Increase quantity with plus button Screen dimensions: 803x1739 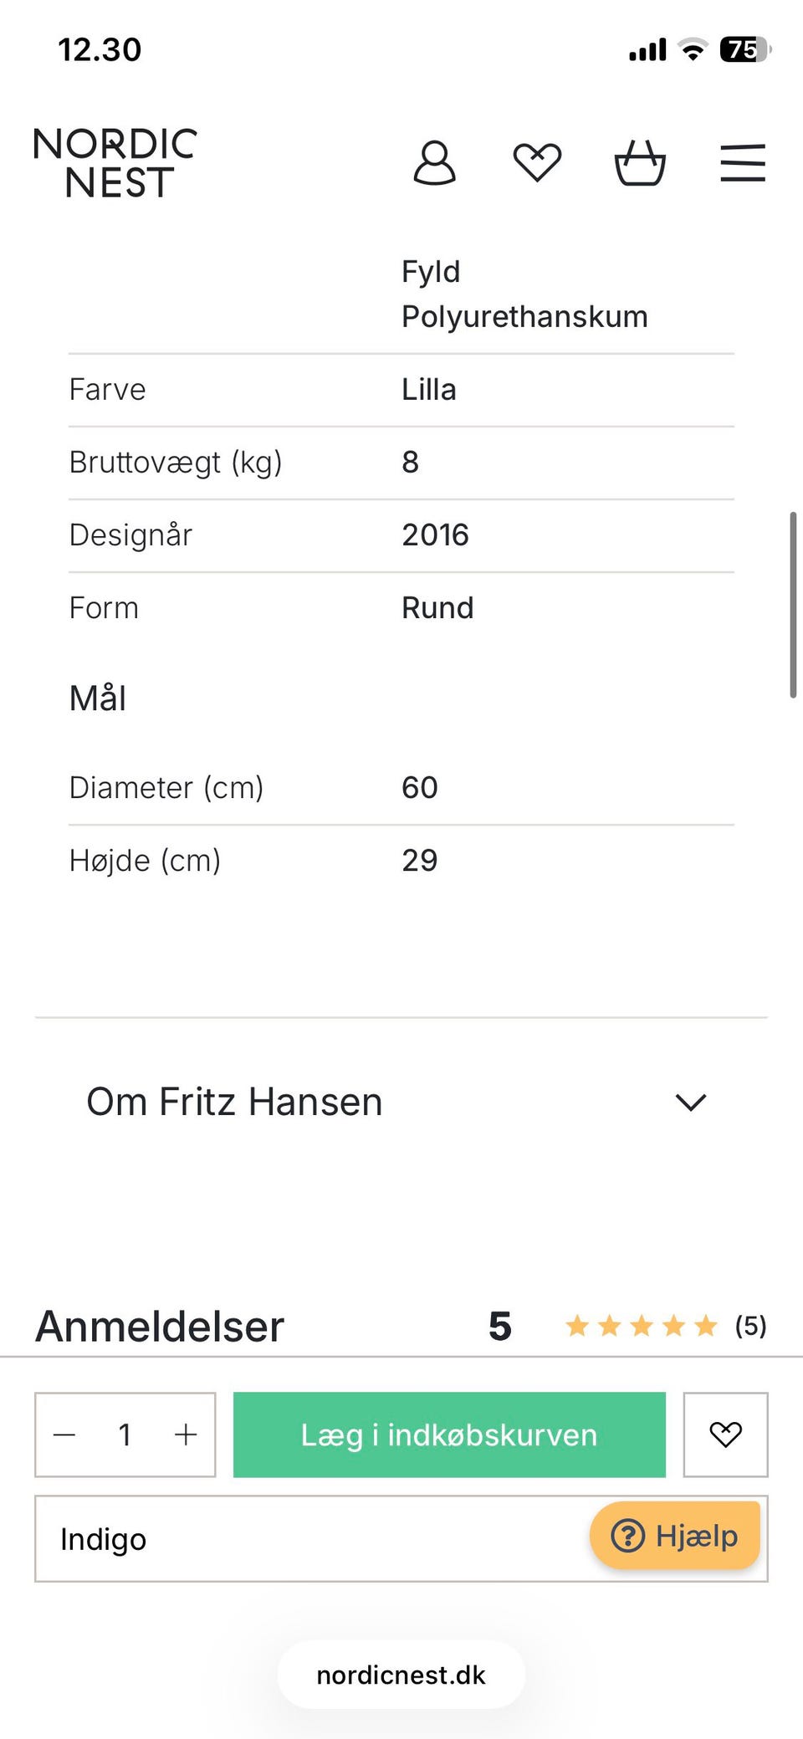tap(186, 1435)
